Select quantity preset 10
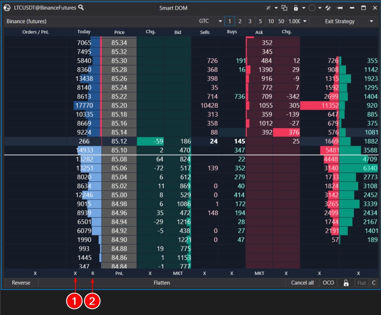The width and height of the screenshot is (381, 315). 270,21
